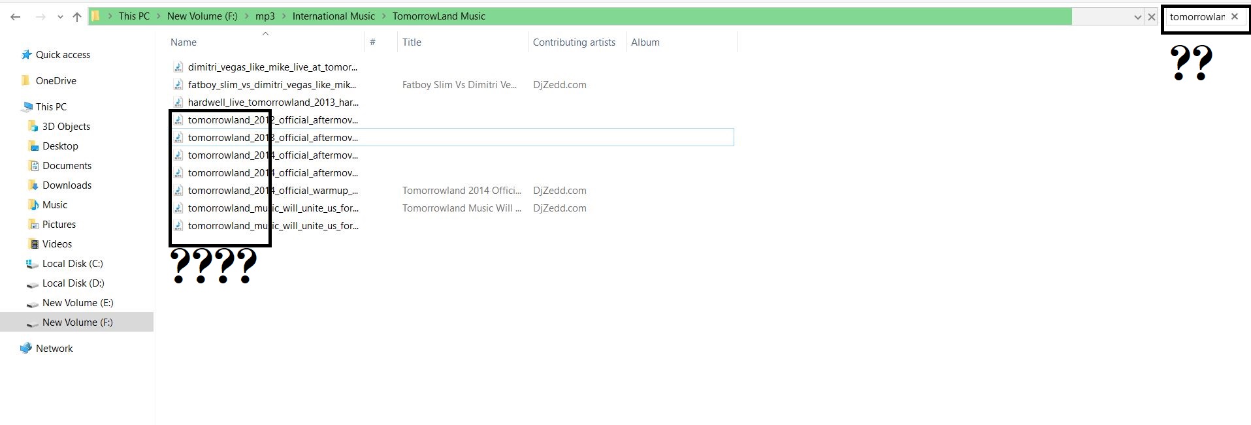This screenshot has width=1251, height=425.
Task: Sort by the Album column header
Action: point(645,42)
